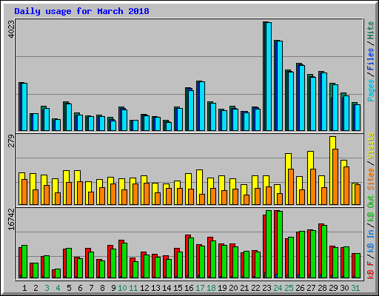Image resolution: width=379 pixels, height=296 pixels.
Task: Select day 8 on the x-axis
Action: point(102,288)
